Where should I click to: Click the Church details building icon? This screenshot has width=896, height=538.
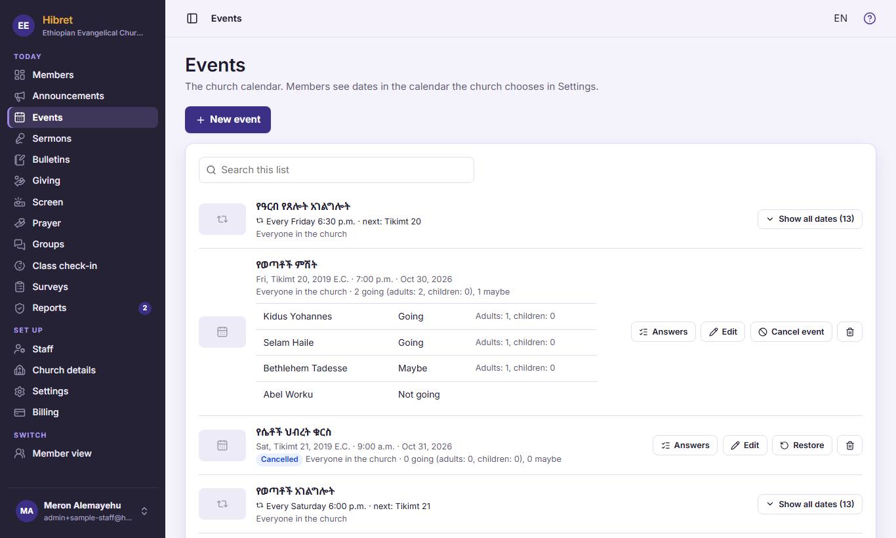pyautogui.click(x=20, y=370)
